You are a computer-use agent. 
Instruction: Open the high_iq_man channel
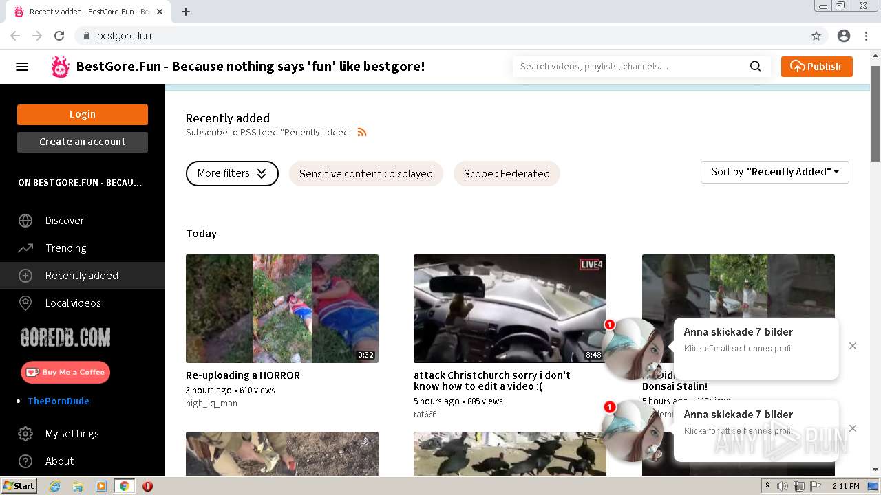(x=211, y=404)
